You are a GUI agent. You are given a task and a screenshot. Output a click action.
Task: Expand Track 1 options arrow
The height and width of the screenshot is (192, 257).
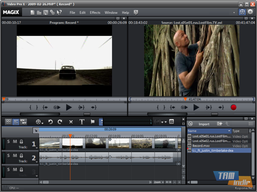coord(37,148)
